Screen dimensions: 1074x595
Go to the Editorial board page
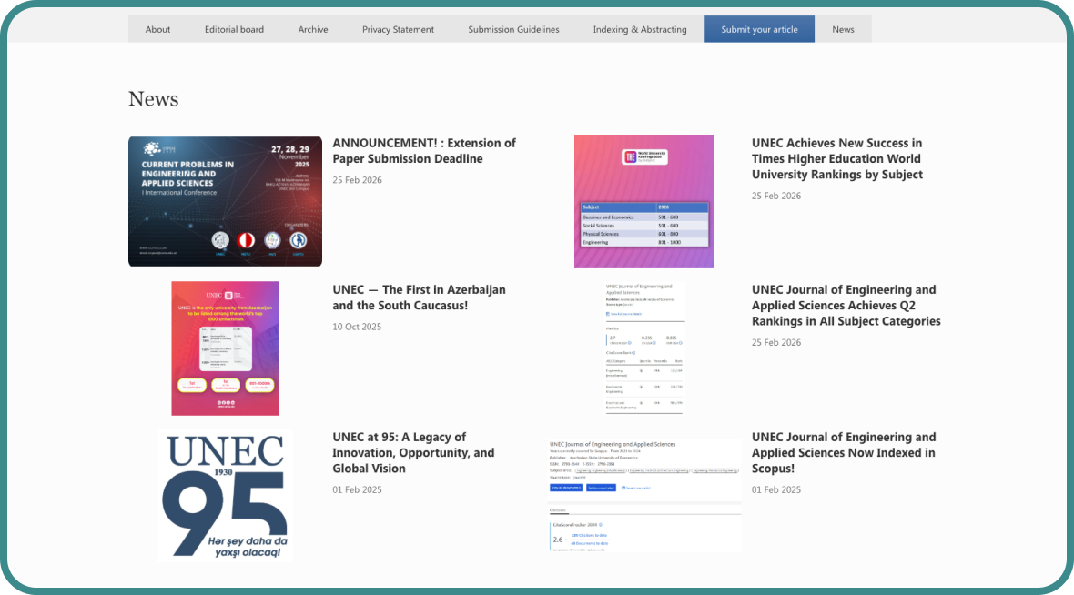[x=234, y=29]
